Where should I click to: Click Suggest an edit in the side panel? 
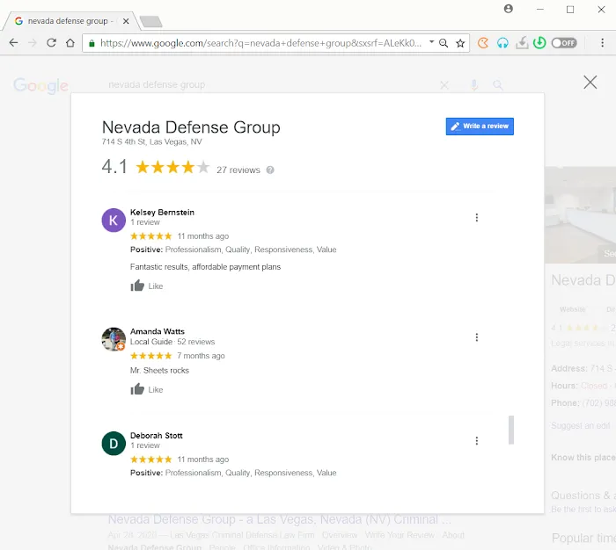(x=580, y=425)
